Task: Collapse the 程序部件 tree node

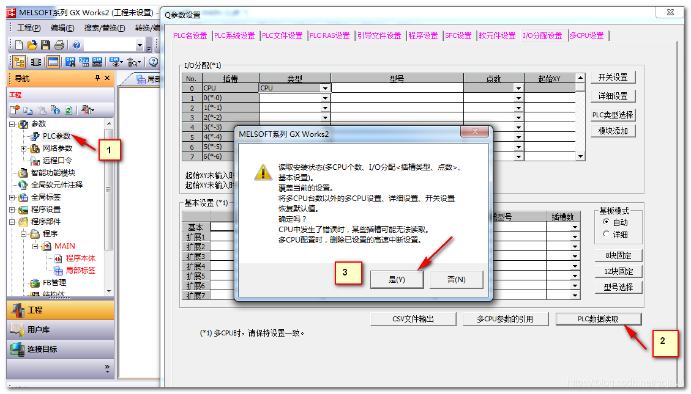Action: pyautogui.click(x=12, y=222)
